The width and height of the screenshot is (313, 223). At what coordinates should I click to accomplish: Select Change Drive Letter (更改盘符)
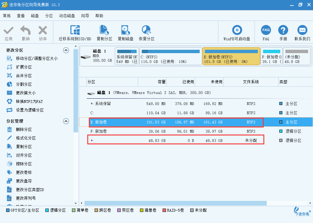coord(19,181)
